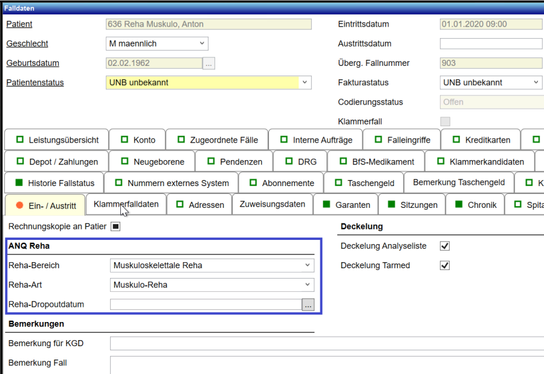Uncheck the Deckelung Tarmed checkbox

pyautogui.click(x=445, y=265)
